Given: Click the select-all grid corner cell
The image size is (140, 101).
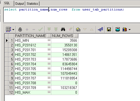Looking at the screenshot, I should 7,36.
